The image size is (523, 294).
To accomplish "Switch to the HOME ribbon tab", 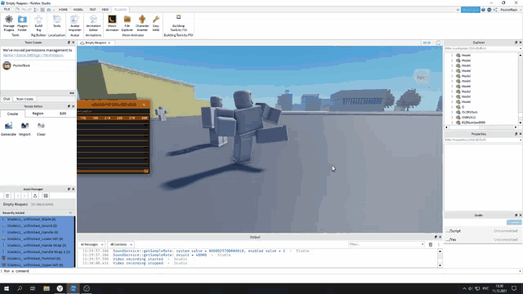I will point(63,10).
